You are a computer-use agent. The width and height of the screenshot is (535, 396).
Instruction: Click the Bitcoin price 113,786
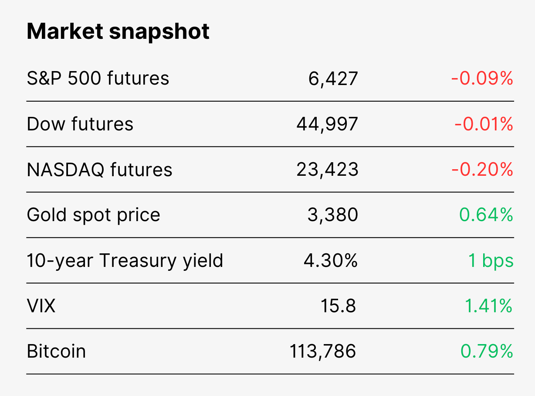323,352
